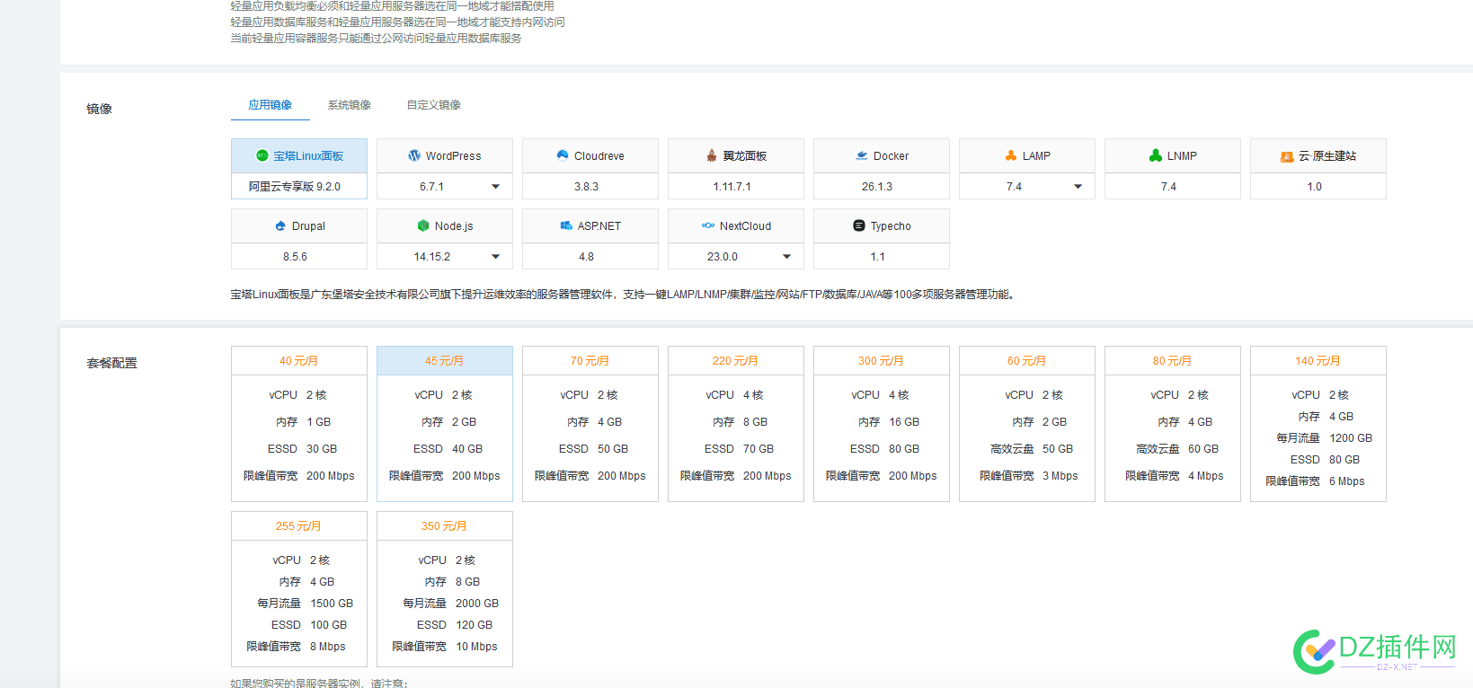
Task: Click the 每月流量 1200 GB value
Action: [x=1351, y=438]
